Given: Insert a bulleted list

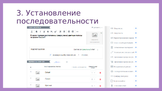Looking at the screenshot, I should tap(64, 32).
